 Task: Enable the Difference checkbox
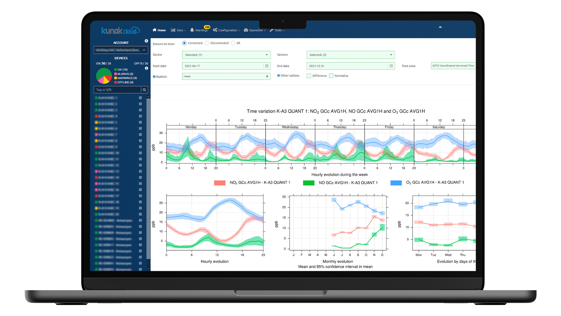(x=309, y=76)
